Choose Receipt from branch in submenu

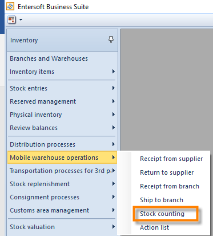click(170, 186)
